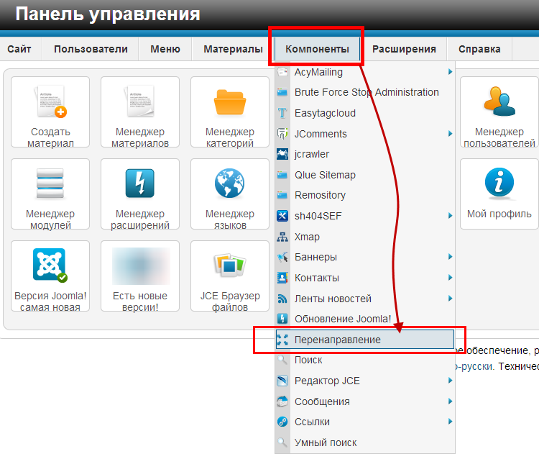The width and height of the screenshot is (539, 472).
Task: Click the Обновление Joomla! icon
Action: tap(282, 319)
